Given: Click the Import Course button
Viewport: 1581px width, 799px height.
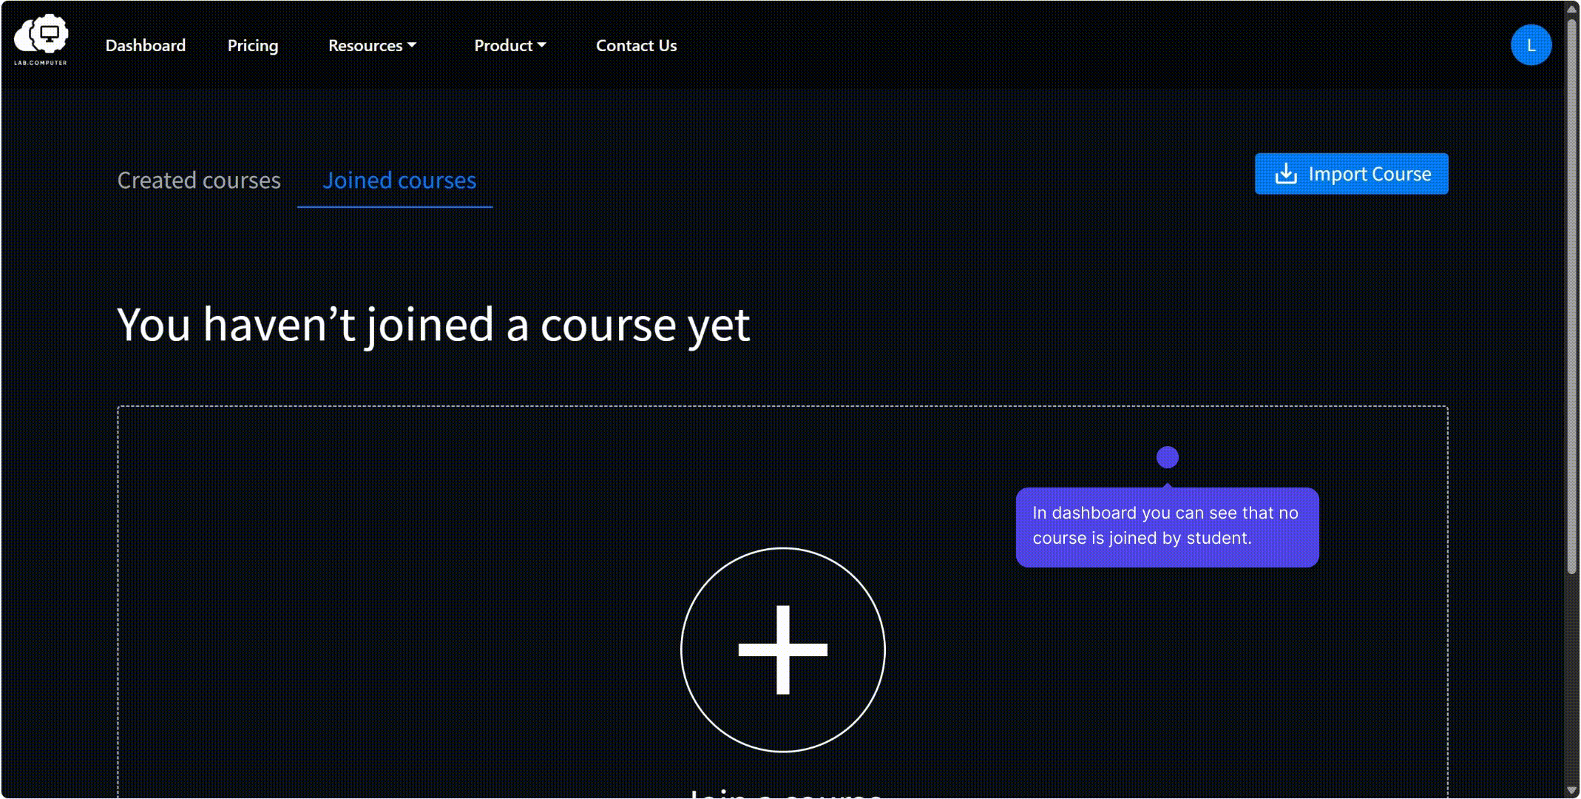Looking at the screenshot, I should (1351, 174).
